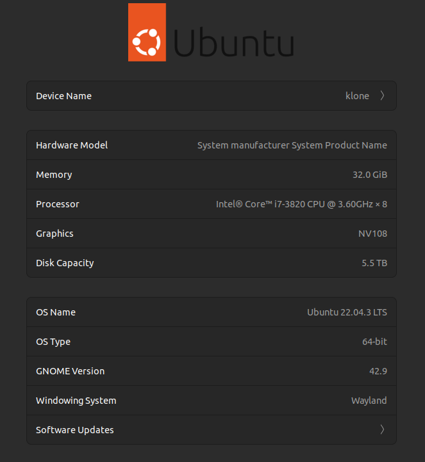The image size is (425, 462).
Task: Click the NV108 graphics value
Action: (372, 234)
